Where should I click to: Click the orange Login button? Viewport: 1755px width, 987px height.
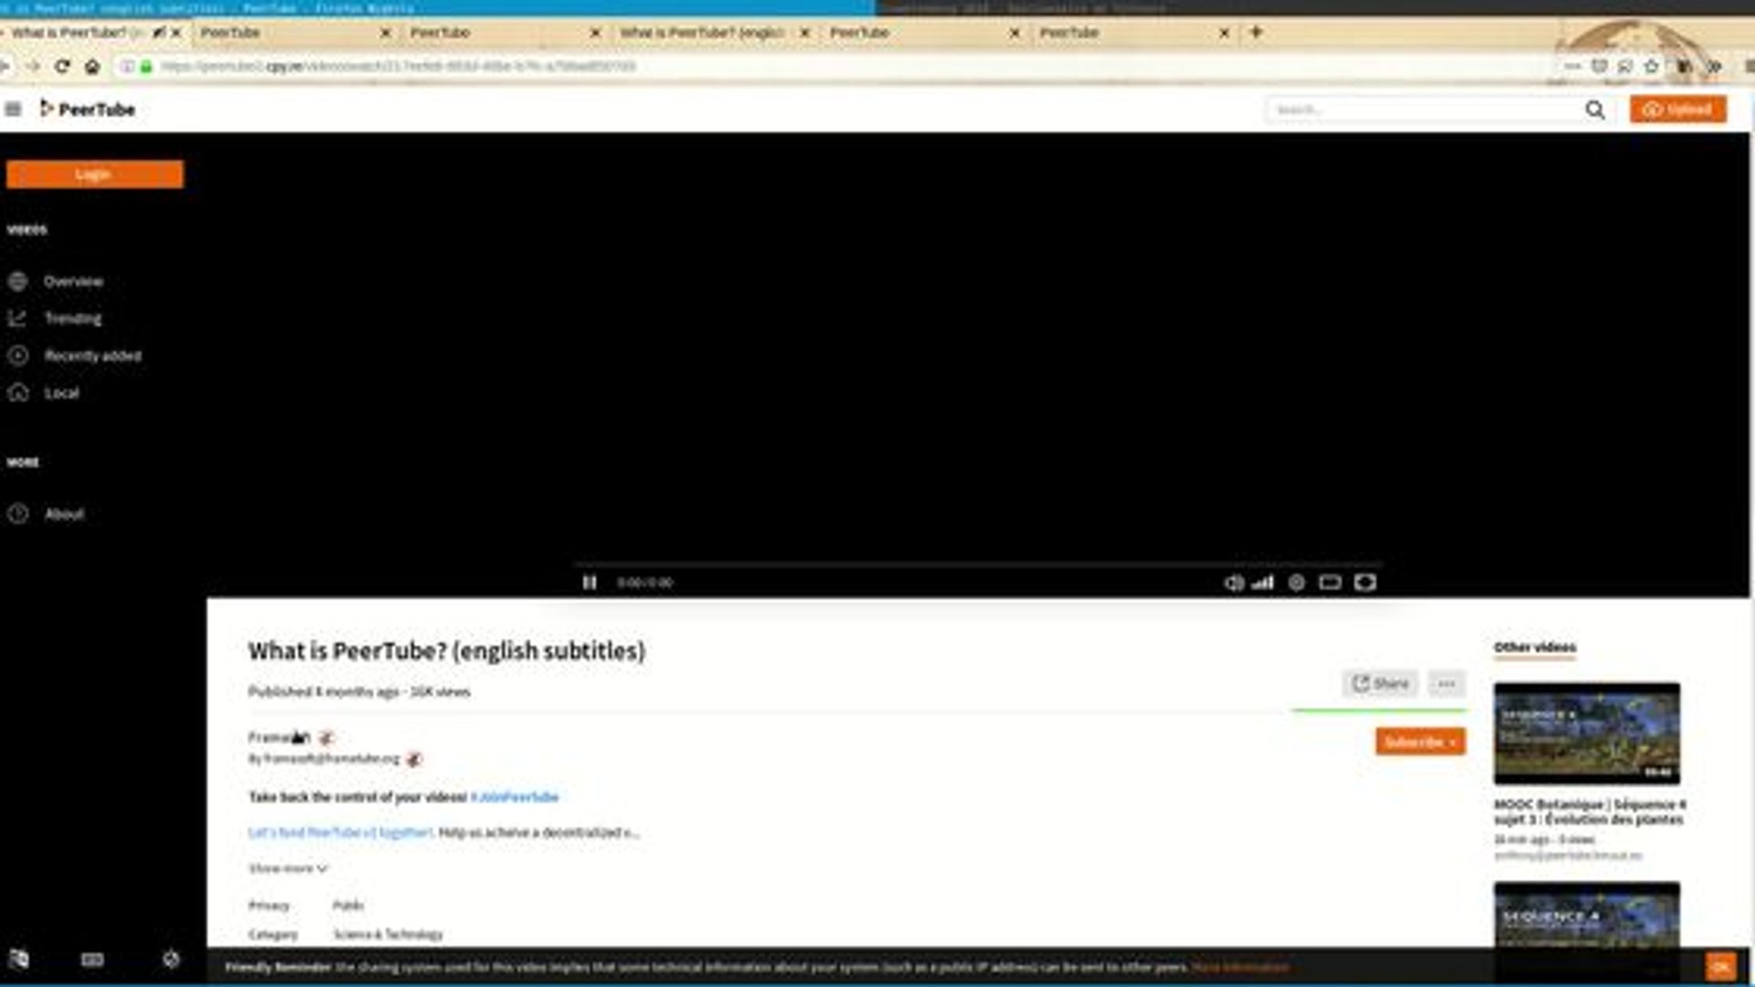coord(94,174)
